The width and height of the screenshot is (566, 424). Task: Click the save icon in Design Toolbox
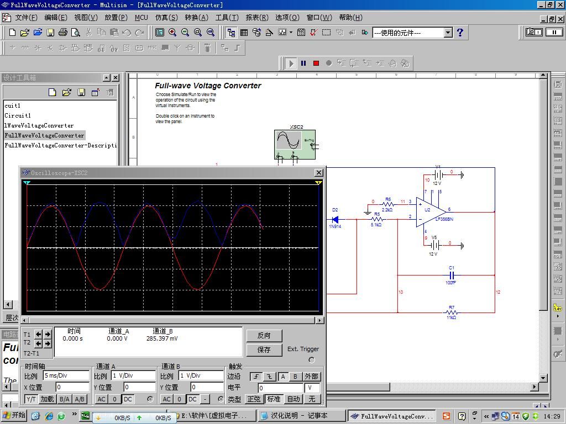(82, 93)
